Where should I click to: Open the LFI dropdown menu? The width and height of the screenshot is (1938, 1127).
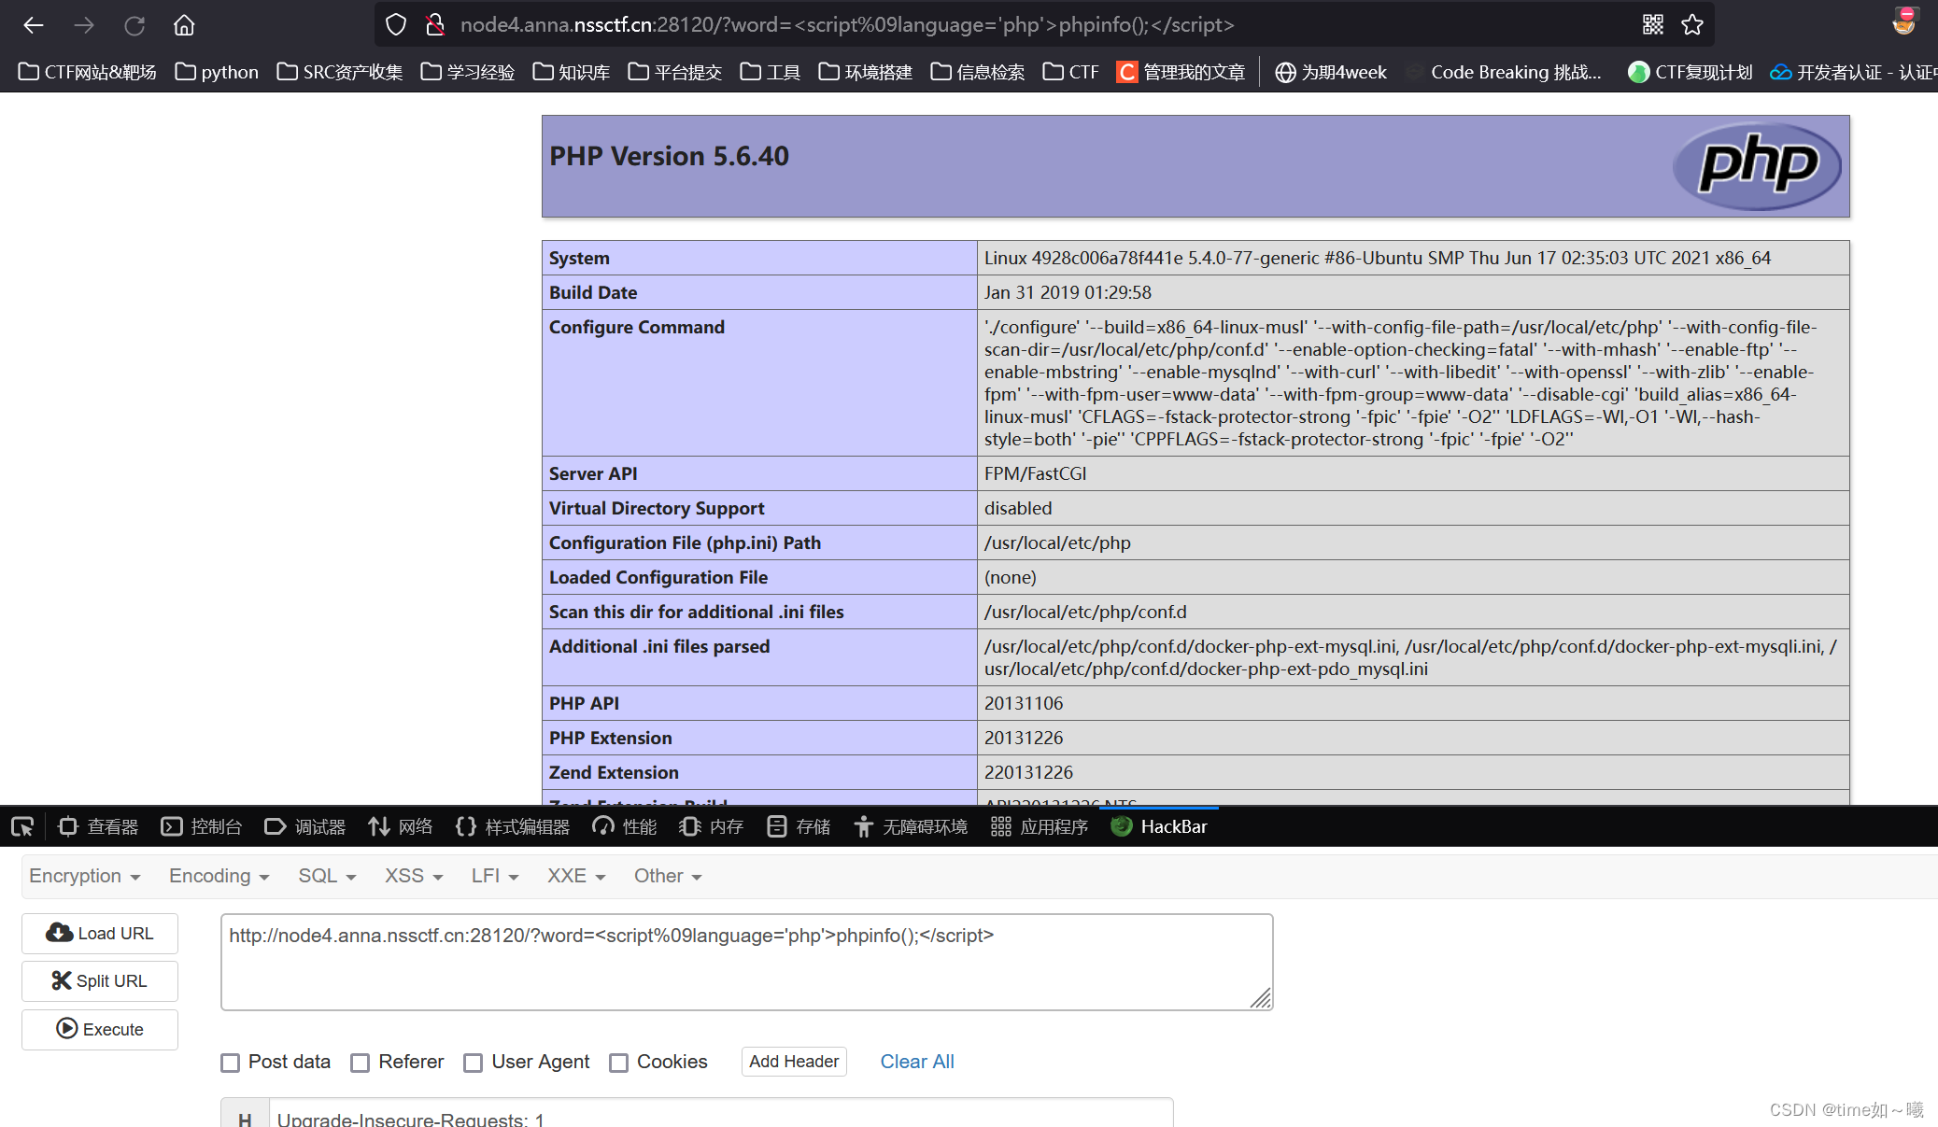click(495, 876)
